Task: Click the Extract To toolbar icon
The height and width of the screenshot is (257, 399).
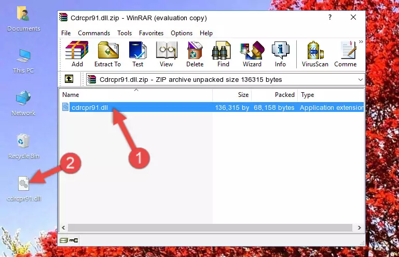Action: point(107,54)
